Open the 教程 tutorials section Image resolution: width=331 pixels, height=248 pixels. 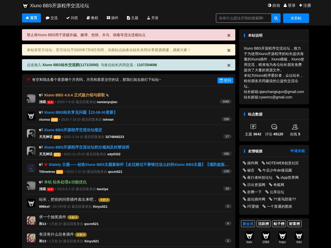(92, 18)
